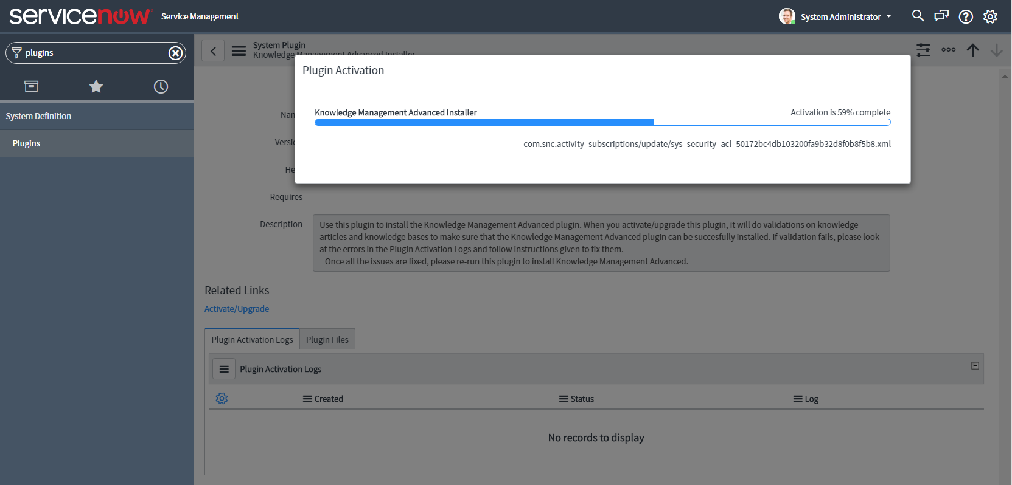Go to next record down arrow
The width and height of the screenshot is (1012, 485).
click(996, 50)
